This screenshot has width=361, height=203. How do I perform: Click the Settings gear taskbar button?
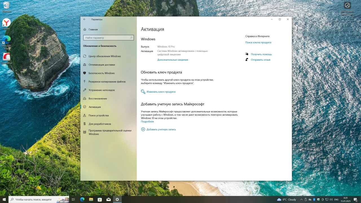[117, 199]
